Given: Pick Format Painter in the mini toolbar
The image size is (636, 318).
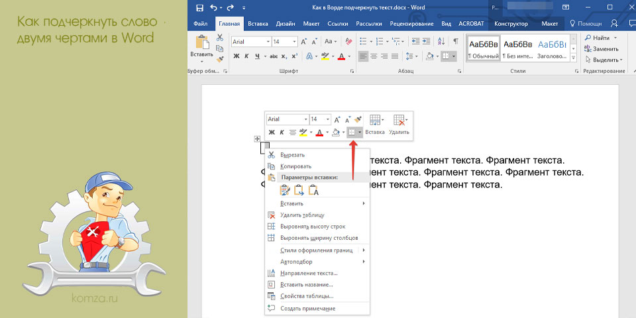Looking at the screenshot, I should 358,119.
